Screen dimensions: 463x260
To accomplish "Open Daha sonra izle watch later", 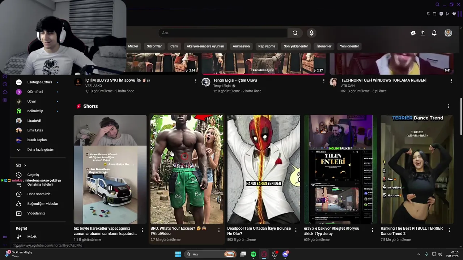I will (x=39, y=194).
